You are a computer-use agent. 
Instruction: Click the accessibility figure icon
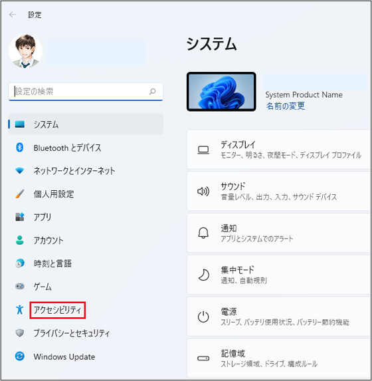click(20, 310)
